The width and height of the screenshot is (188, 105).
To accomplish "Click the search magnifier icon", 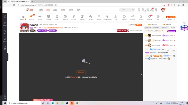I will tap(133, 10).
